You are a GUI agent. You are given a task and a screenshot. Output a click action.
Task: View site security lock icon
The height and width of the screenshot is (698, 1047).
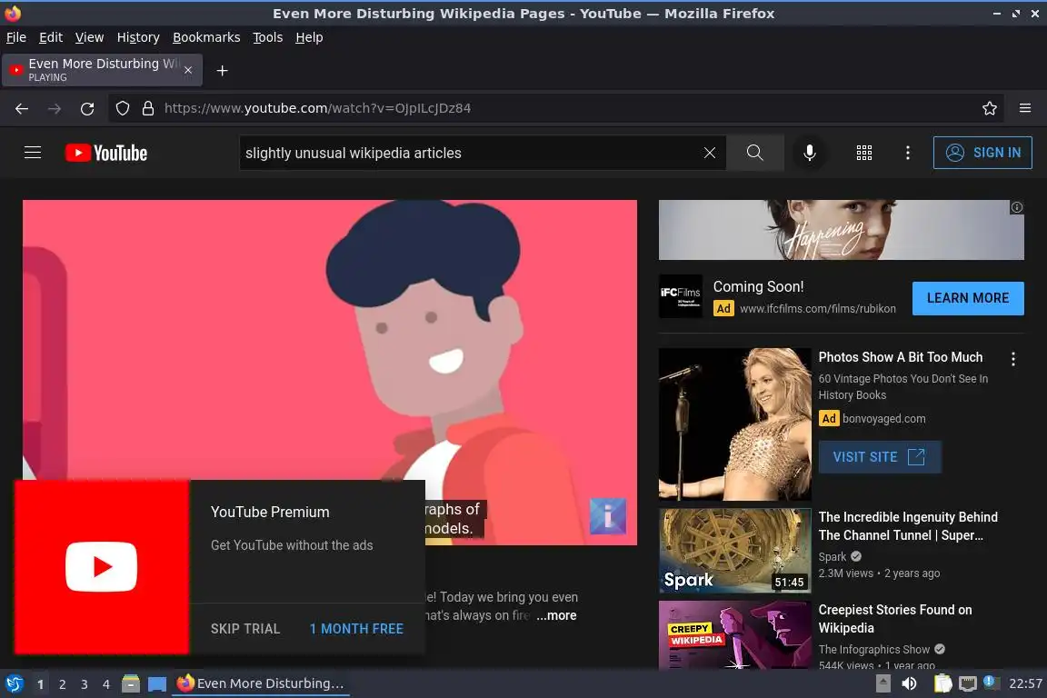point(148,108)
